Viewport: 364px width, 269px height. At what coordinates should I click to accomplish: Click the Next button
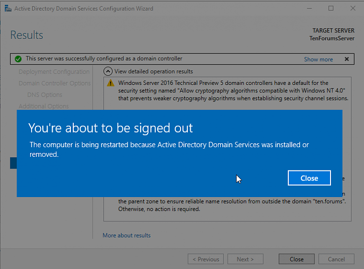pos(246,259)
